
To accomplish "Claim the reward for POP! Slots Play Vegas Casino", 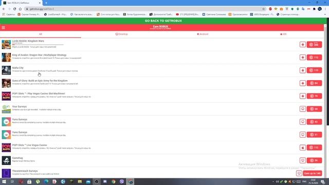I will [314, 96].
